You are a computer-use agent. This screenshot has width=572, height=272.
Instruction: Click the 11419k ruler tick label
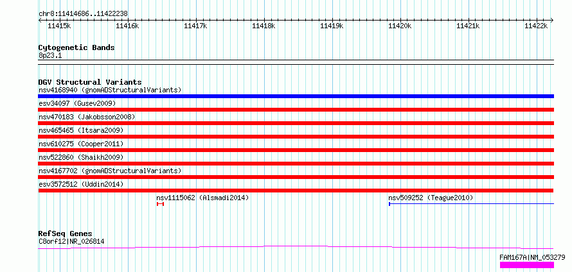pos(332,26)
